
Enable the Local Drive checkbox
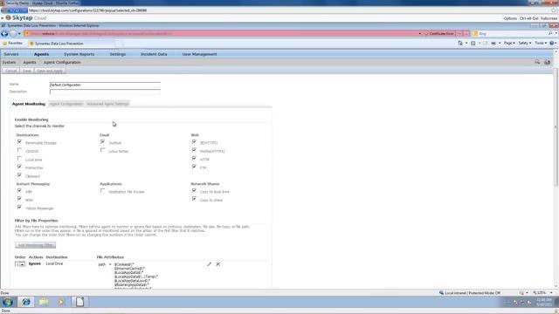pyautogui.click(x=19, y=159)
